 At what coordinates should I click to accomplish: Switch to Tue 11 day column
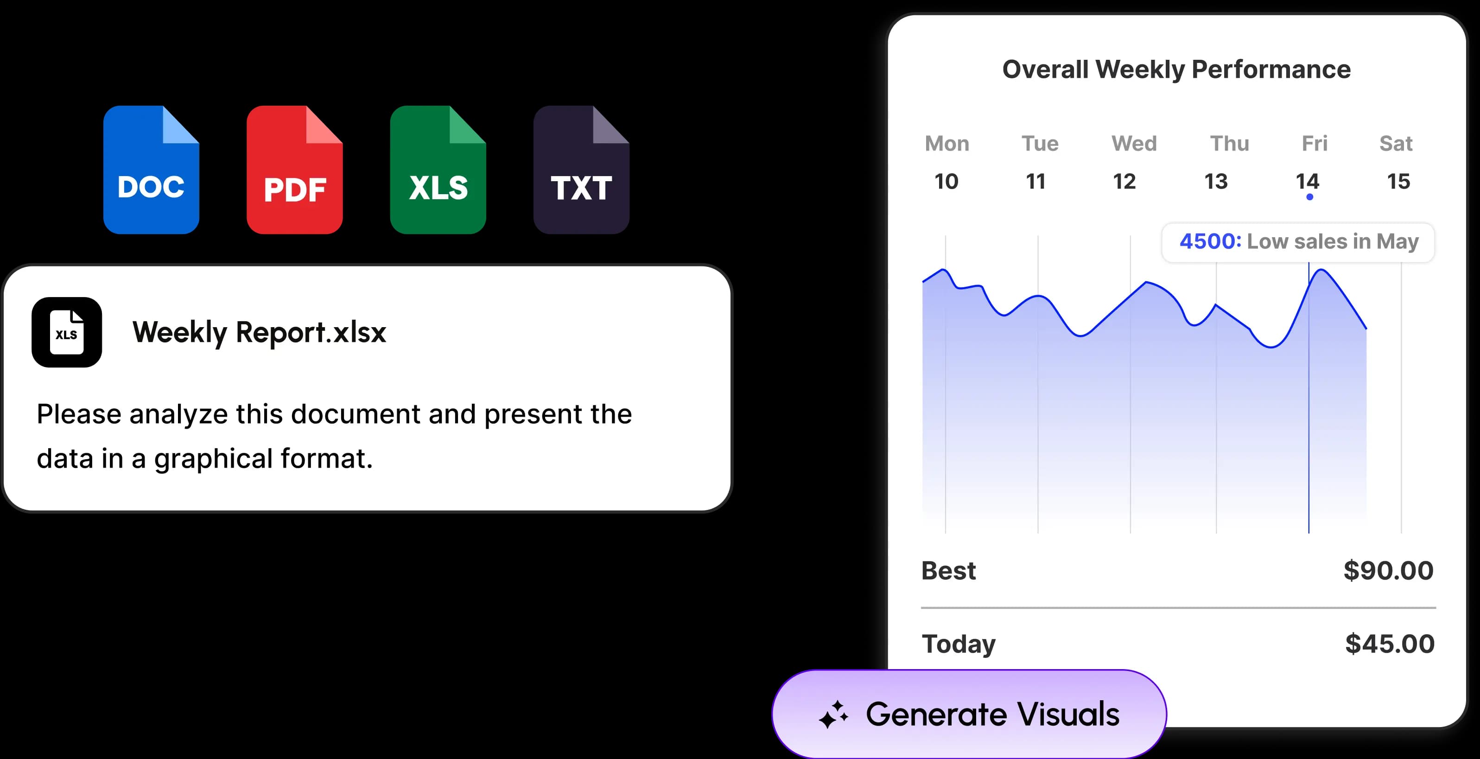[1039, 163]
